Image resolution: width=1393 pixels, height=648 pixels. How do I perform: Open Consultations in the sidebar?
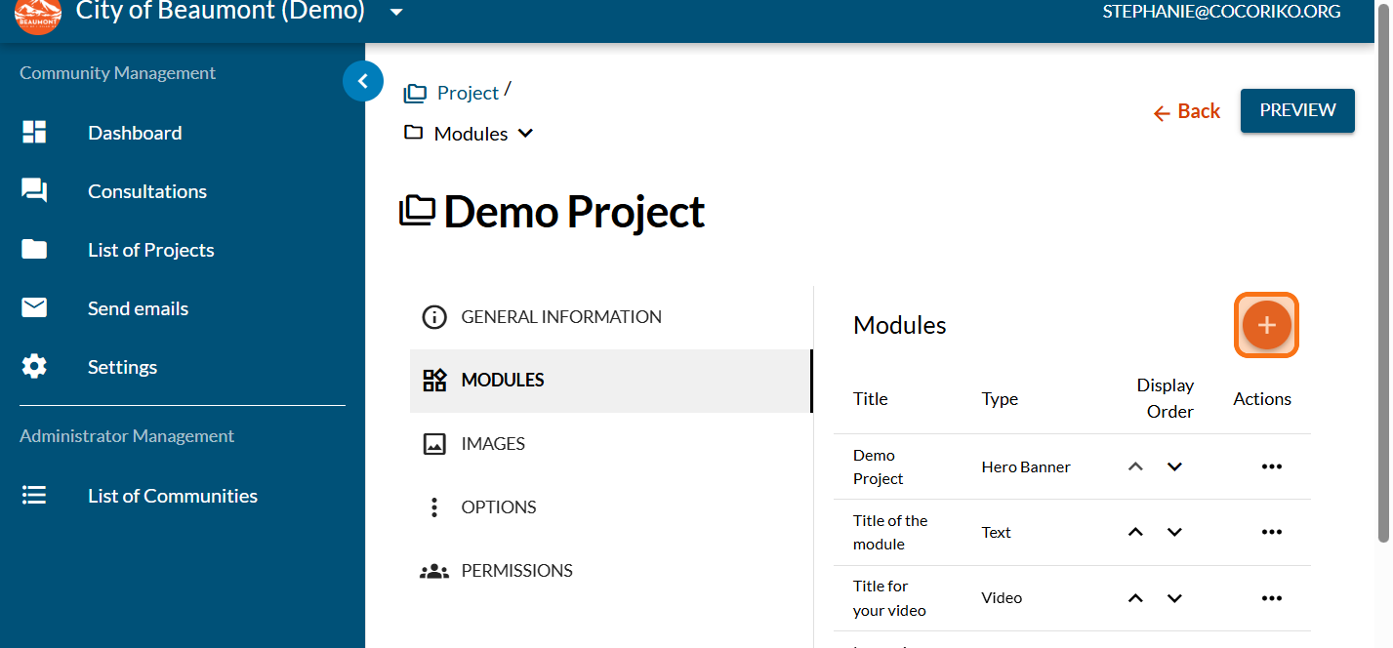click(147, 191)
